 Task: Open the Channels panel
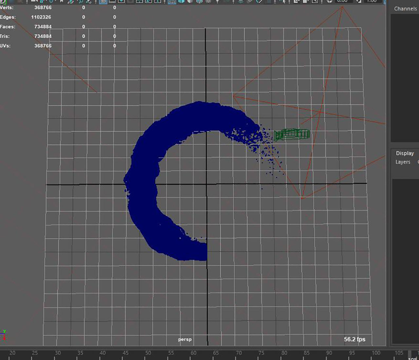click(405, 9)
